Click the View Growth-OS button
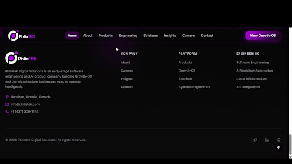 pos(262,36)
